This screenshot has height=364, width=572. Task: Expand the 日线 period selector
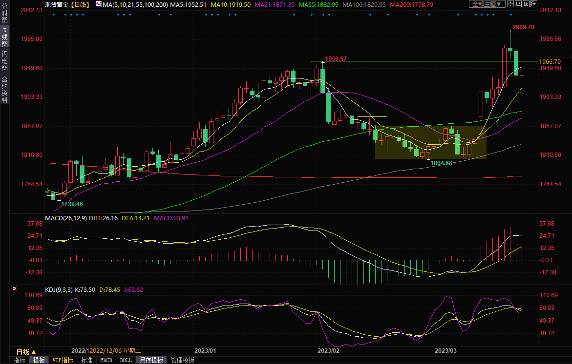tap(26, 351)
